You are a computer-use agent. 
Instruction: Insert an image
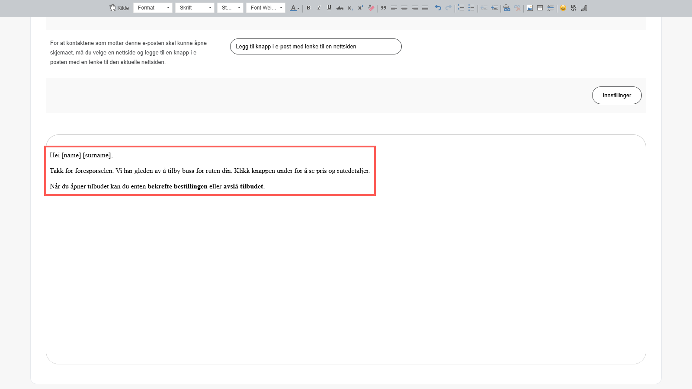530,8
